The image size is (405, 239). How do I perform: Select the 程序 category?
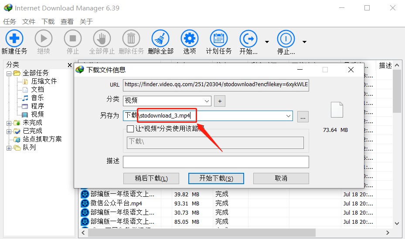(x=37, y=106)
